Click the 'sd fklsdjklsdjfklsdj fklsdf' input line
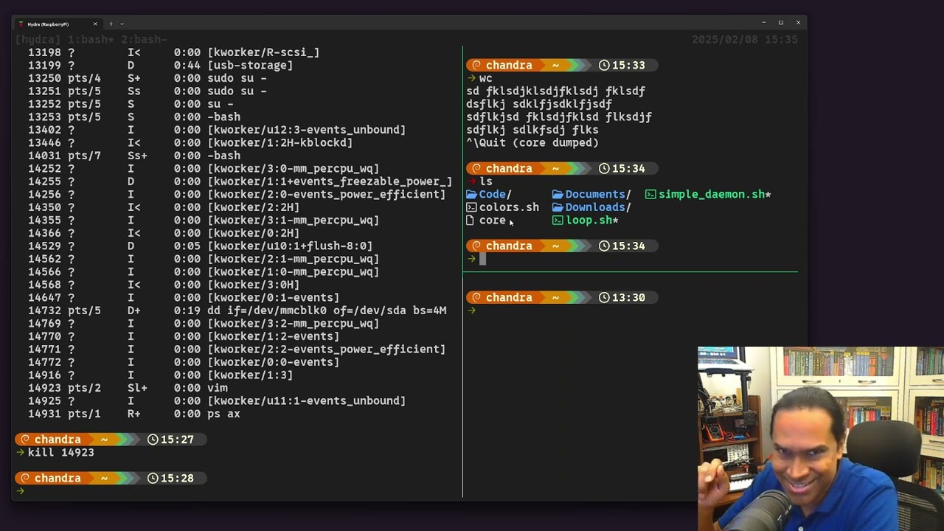The width and height of the screenshot is (944, 531). coord(555,91)
